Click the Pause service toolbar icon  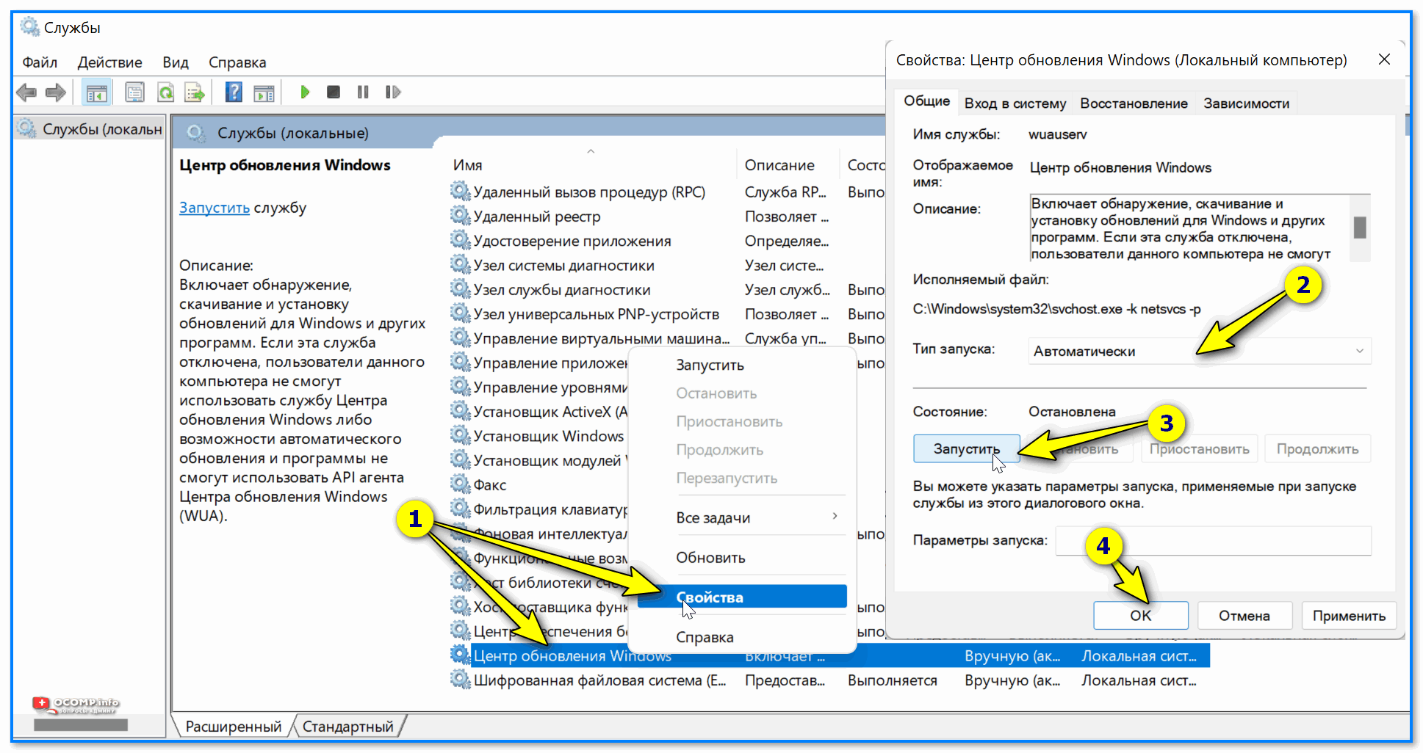[x=363, y=92]
